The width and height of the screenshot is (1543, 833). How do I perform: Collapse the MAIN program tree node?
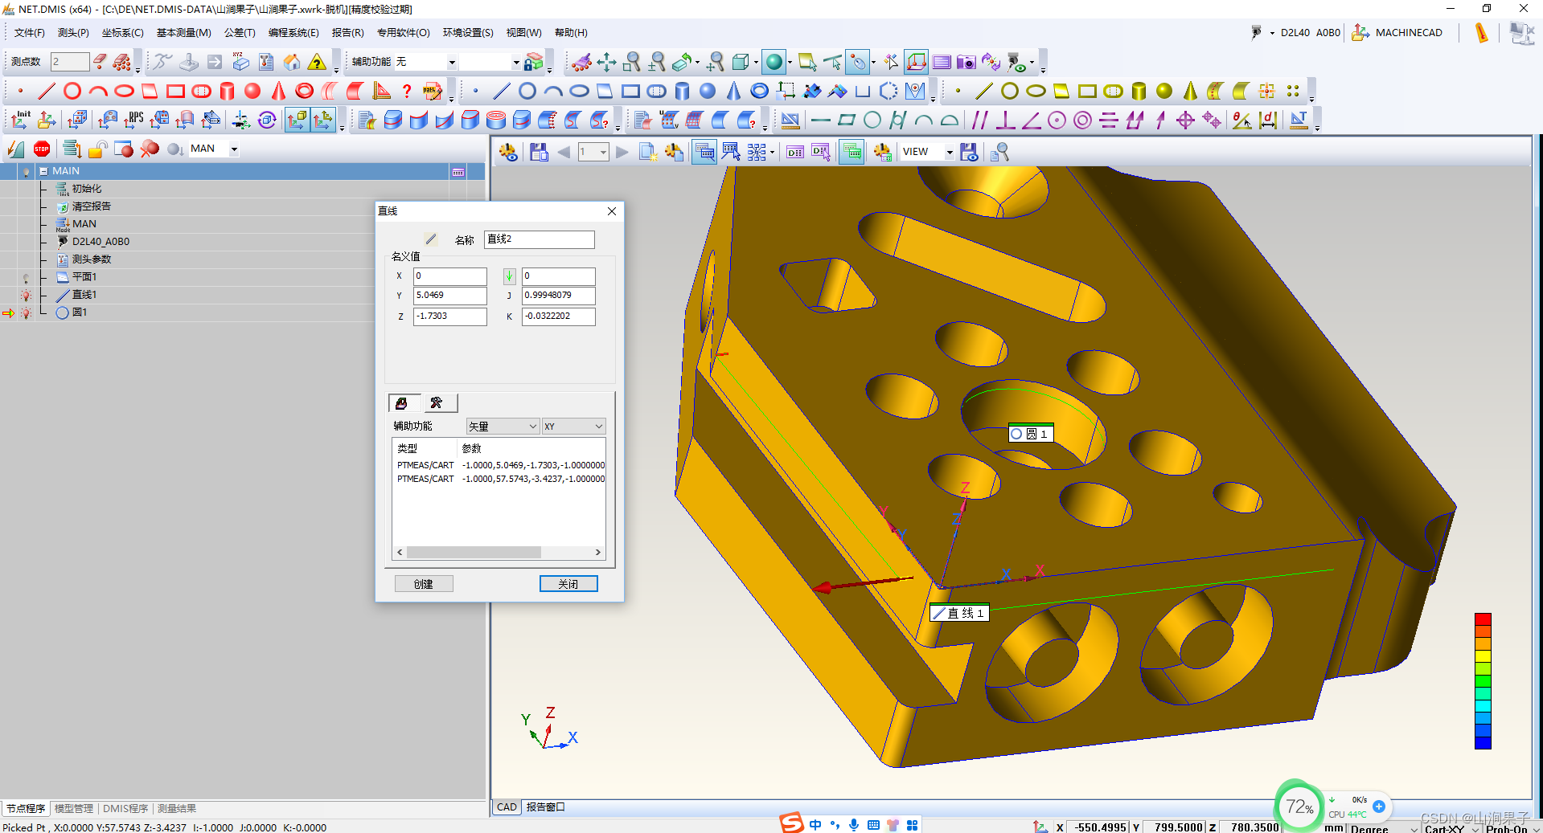pos(43,171)
